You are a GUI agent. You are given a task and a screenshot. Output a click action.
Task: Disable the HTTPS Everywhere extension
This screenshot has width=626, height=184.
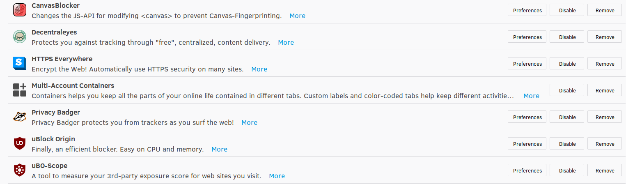coord(567,64)
